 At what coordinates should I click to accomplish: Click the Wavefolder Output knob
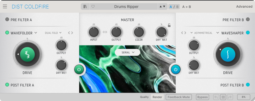(61, 45)
